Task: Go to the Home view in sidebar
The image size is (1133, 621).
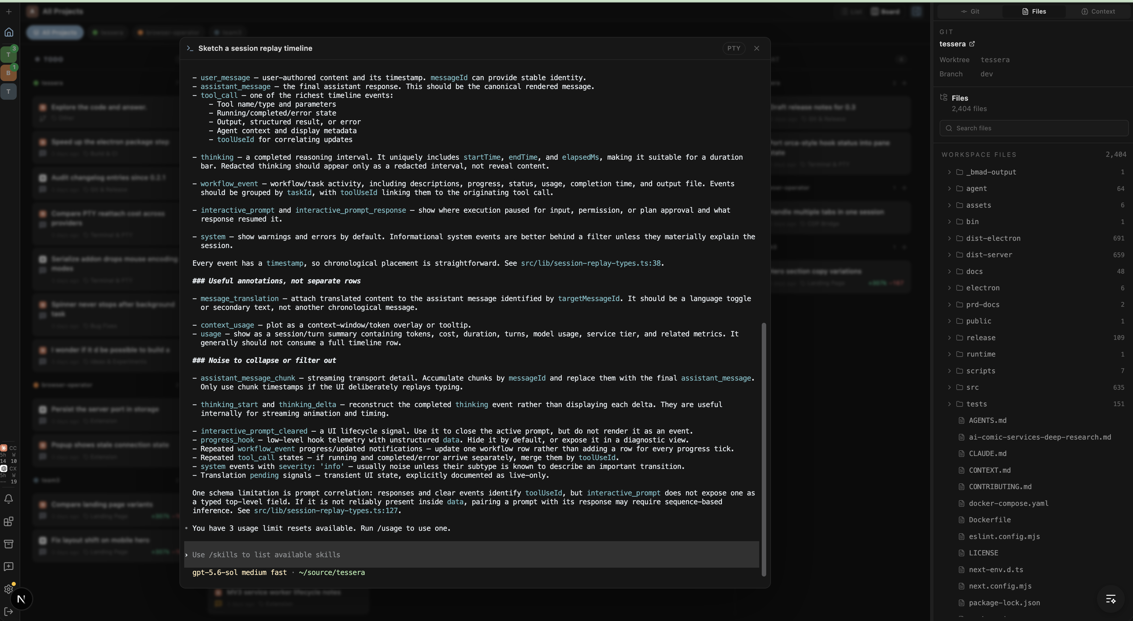Action: (x=8, y=32)
